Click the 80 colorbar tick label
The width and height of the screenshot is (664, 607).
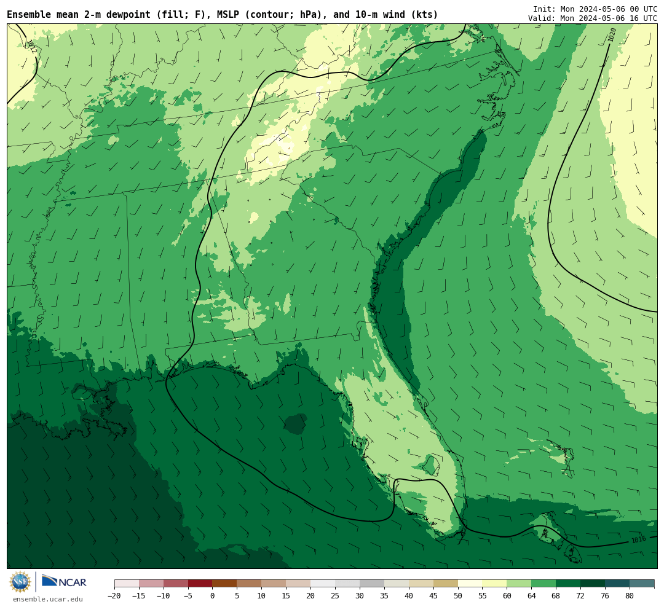click(630, 596)
